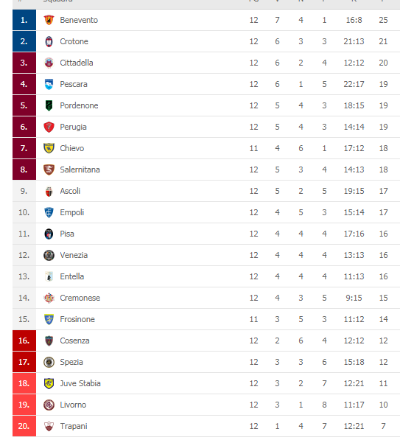Click the Empoli blue crest icon
400x440 pixels.
49,212
